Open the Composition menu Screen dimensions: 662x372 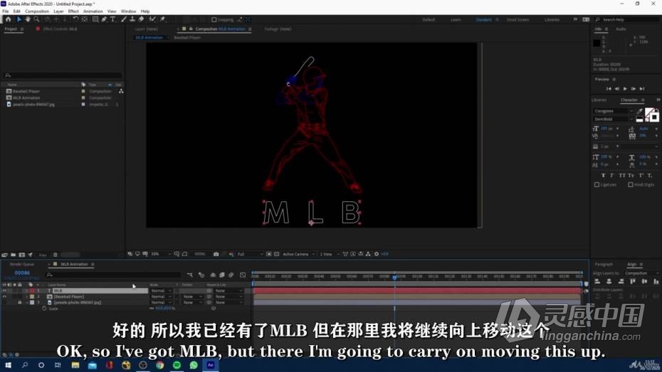[37, 11]
